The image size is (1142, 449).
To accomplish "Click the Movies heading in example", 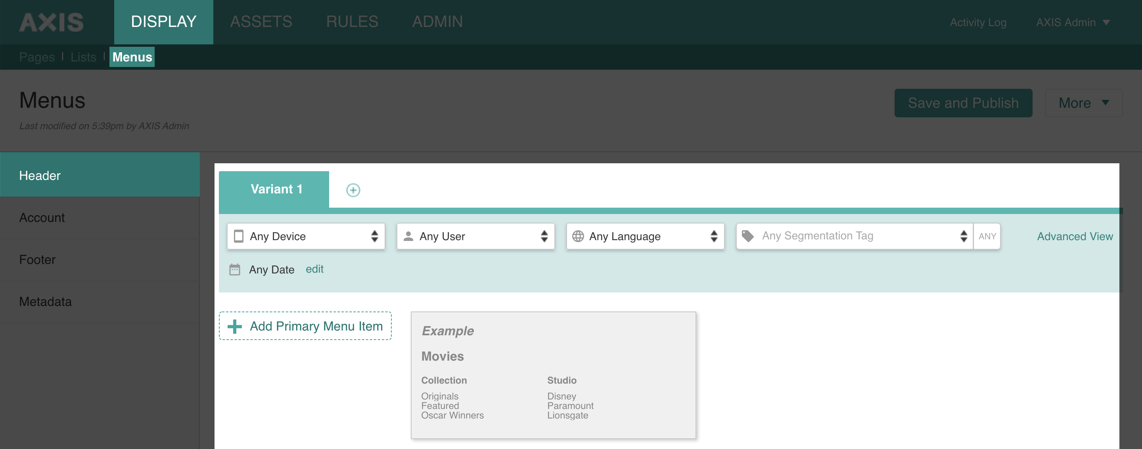I will tap(443, 356).
